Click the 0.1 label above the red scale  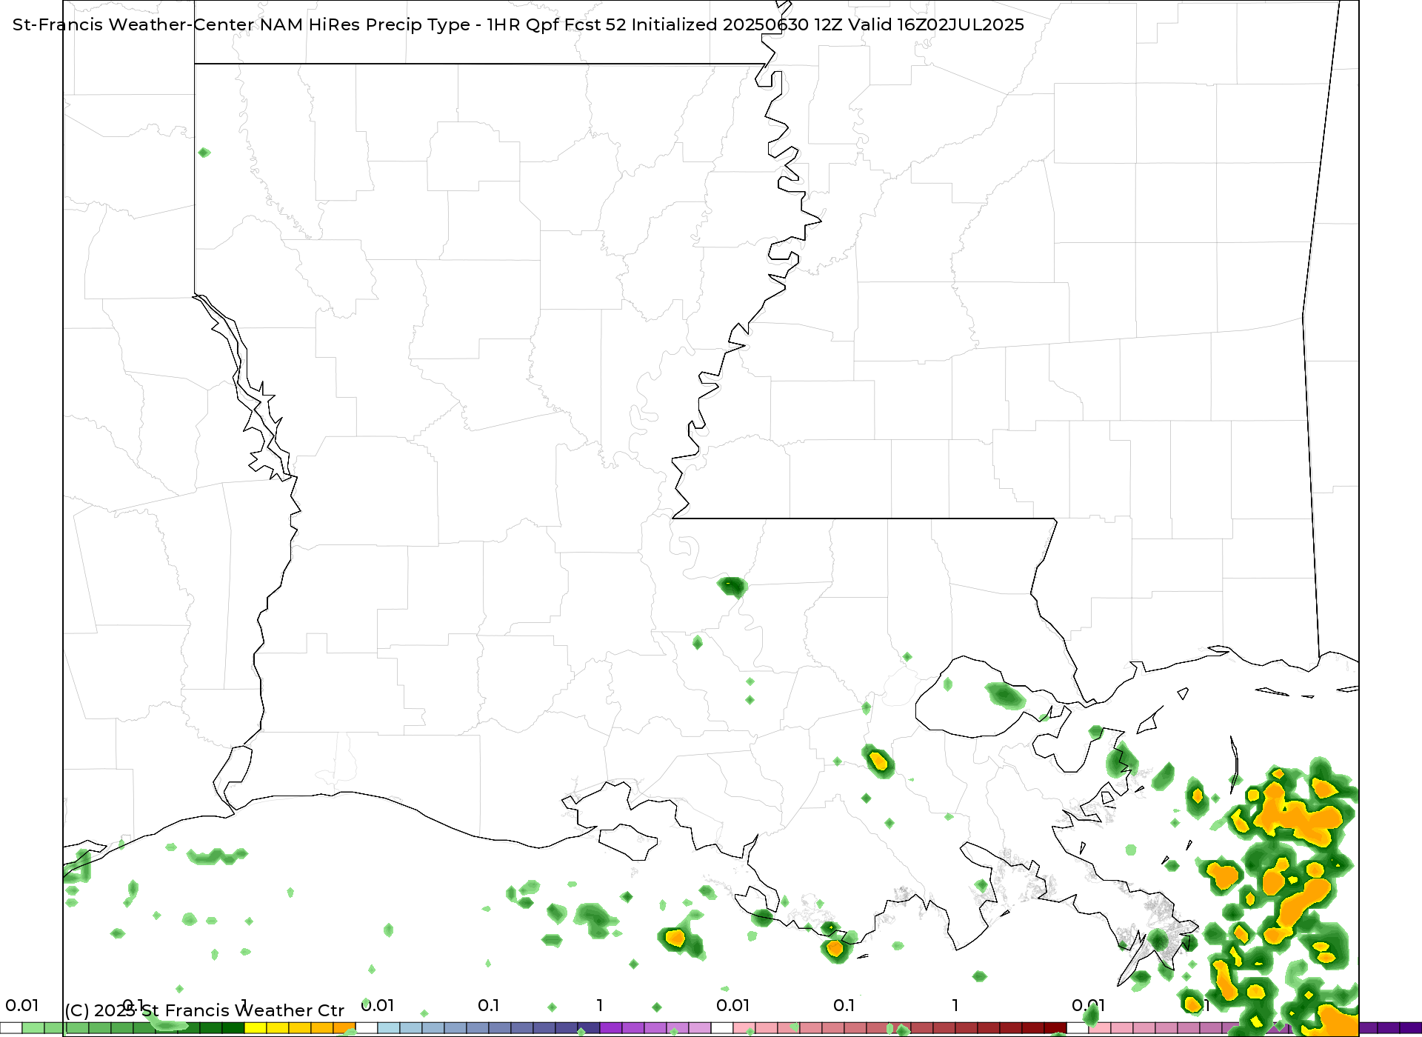pyautogui.click(x=844, y=1005)
